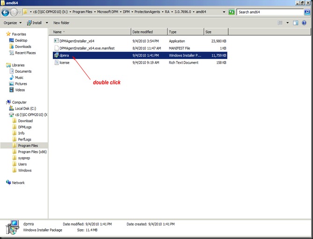The width and height of the screenshot is (313, 239).
Task: Select Computer in the navigation pane
Action: (19, 103)
